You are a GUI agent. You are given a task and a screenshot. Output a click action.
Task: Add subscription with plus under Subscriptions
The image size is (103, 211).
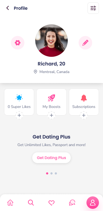tap(84, 115)
